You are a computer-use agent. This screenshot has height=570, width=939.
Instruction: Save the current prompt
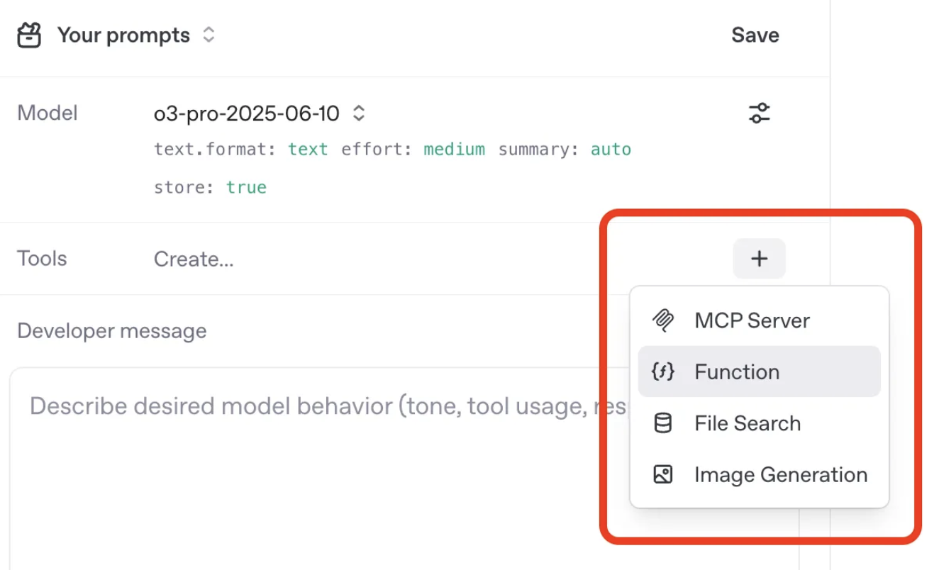[755, 35]
